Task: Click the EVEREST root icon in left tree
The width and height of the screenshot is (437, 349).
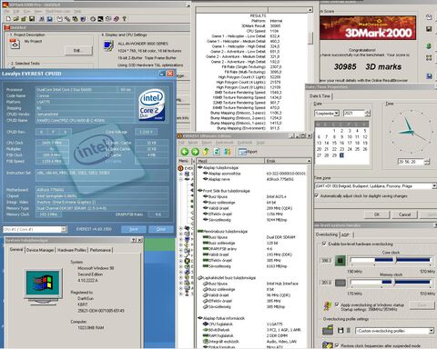Action: (180, 168)
